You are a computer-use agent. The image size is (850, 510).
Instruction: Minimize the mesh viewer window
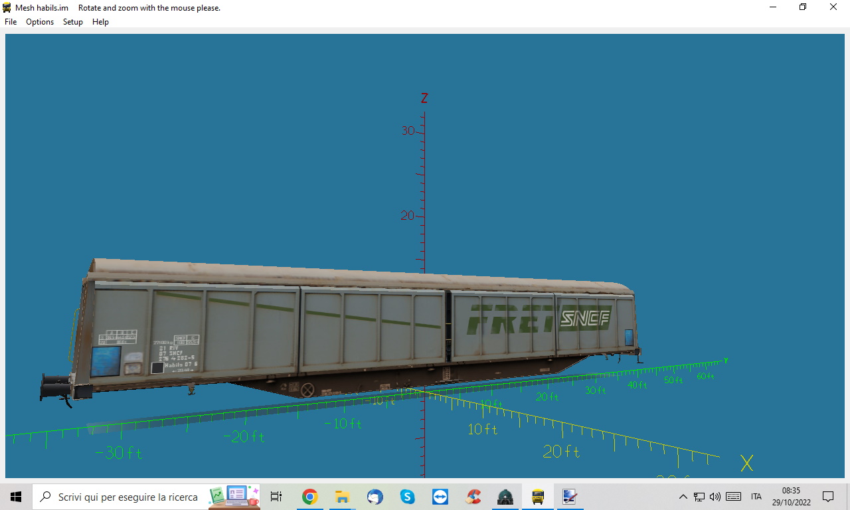[772, 7]
